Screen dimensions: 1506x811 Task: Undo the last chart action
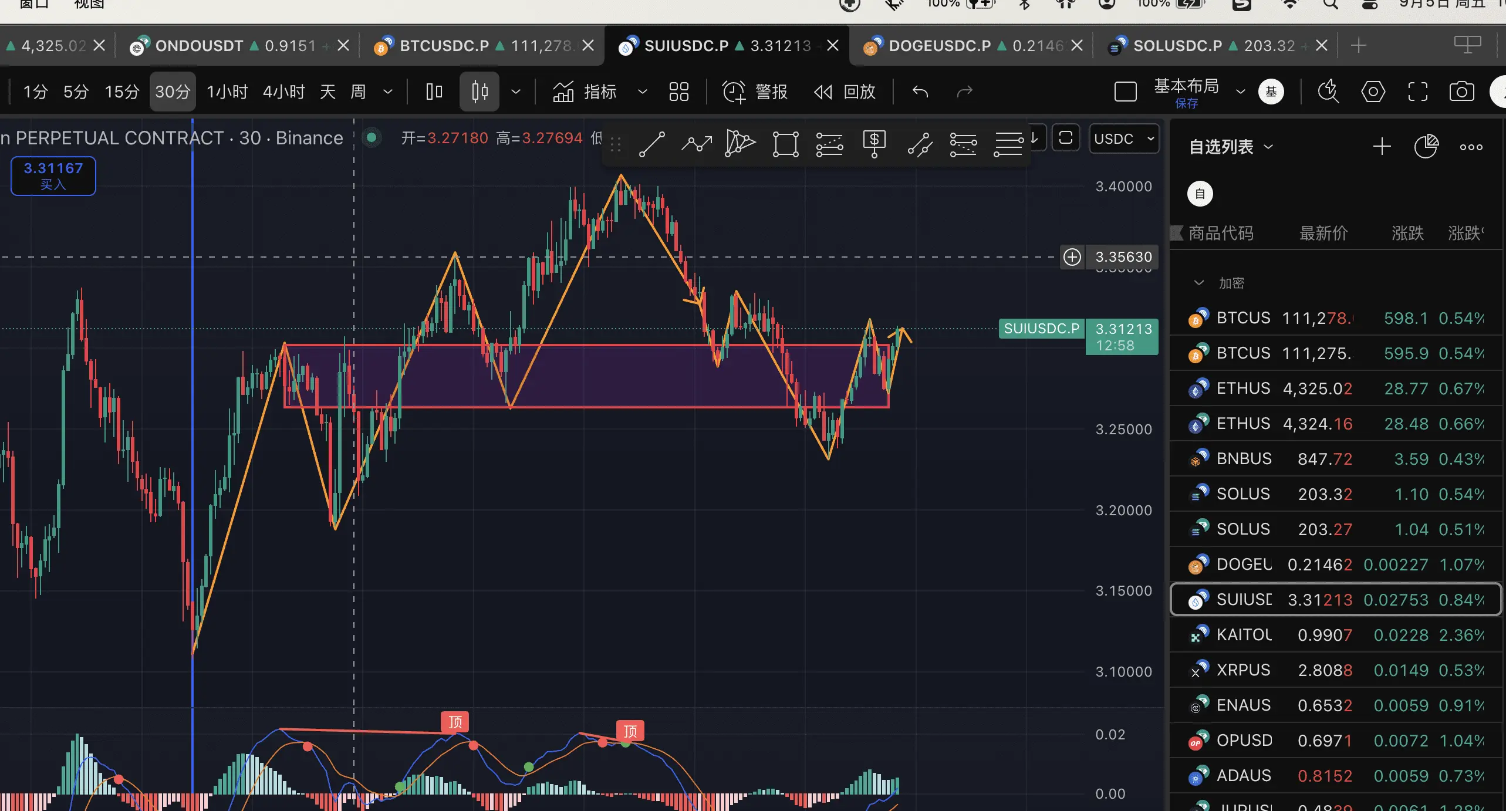pos(920,92)
